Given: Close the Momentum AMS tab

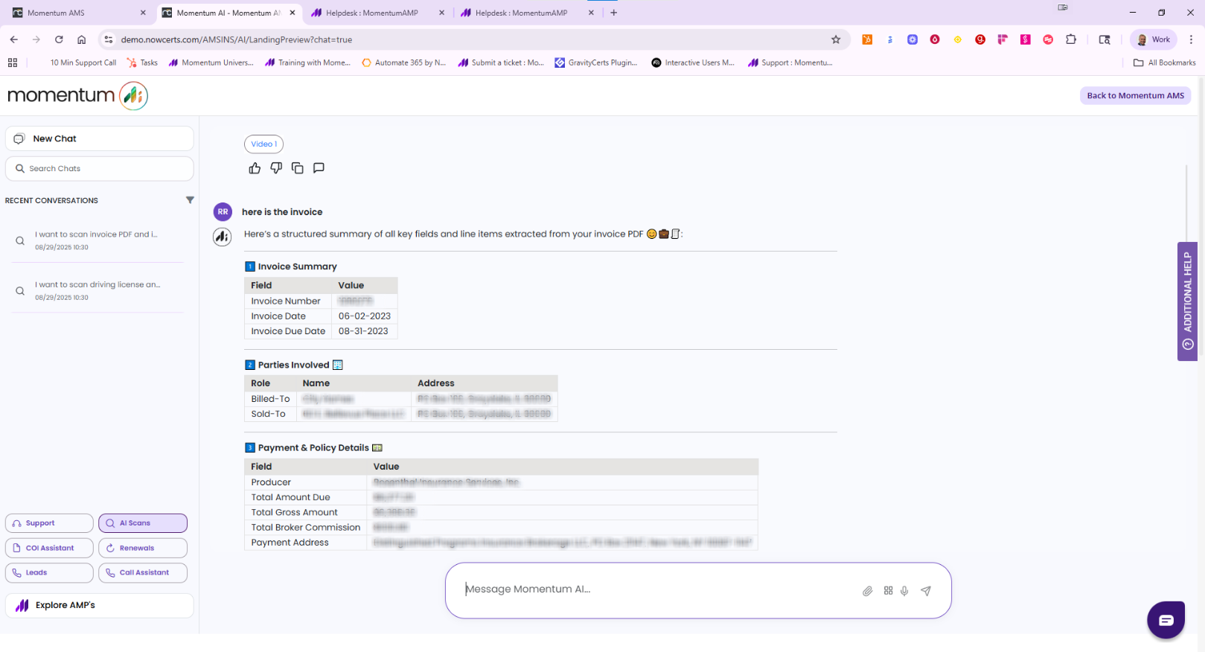Looking at the screenshot, I should (143, 13).
